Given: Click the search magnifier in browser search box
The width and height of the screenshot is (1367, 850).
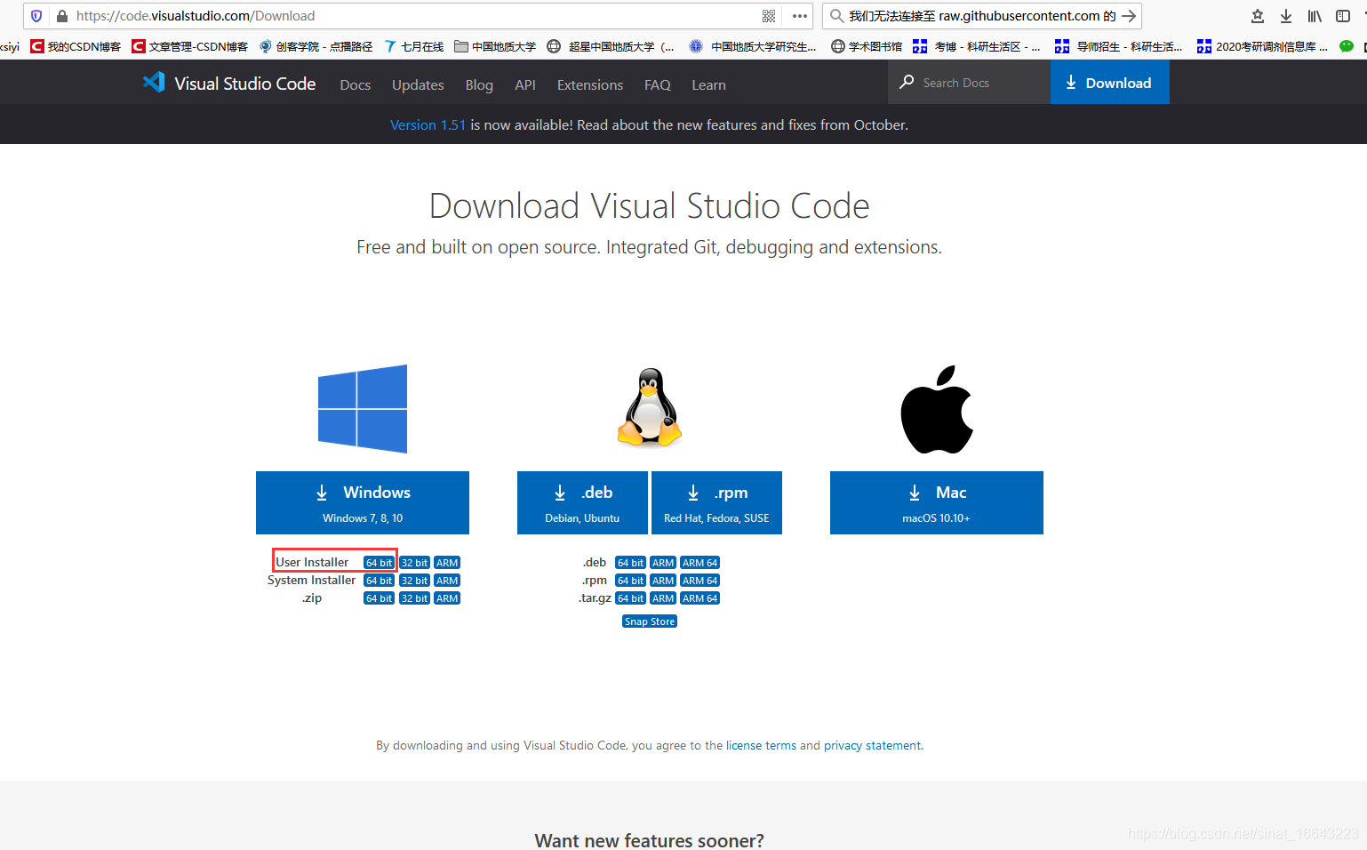Looking at the screenshot, I should coord(836,16).
